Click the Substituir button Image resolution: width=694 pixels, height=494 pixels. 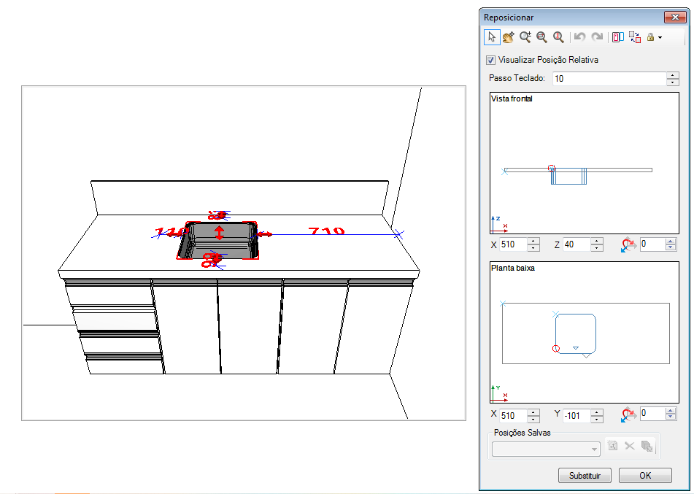pyautogui.click(x=585, y=476)
